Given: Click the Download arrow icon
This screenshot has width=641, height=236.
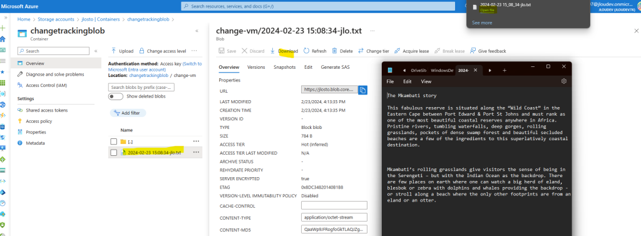Looking at the screenshot, I should (x=273, y=51).
